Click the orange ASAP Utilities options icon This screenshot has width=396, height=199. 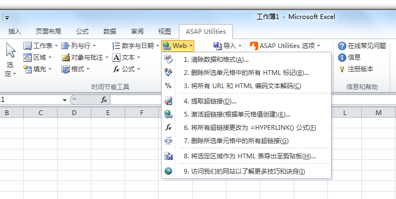click(254, 46)
